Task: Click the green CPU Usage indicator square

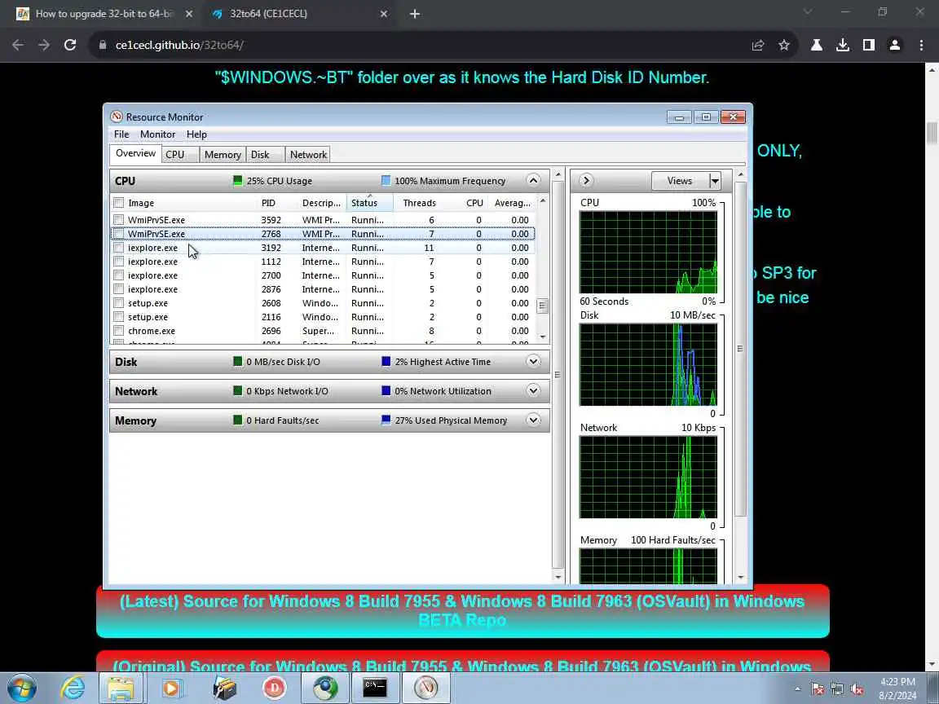Action: [238, 181]
